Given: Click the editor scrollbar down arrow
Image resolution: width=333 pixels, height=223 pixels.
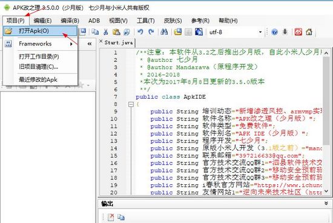Looking at the screenshot, I should pos(326,191).
